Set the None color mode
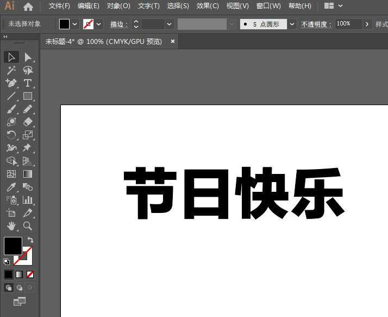388x317 pixels. [30, 274]
